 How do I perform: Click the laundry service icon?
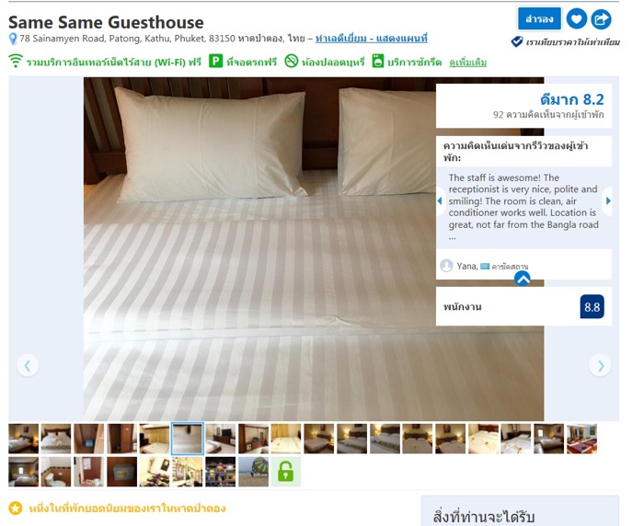(x=378, y=61)
